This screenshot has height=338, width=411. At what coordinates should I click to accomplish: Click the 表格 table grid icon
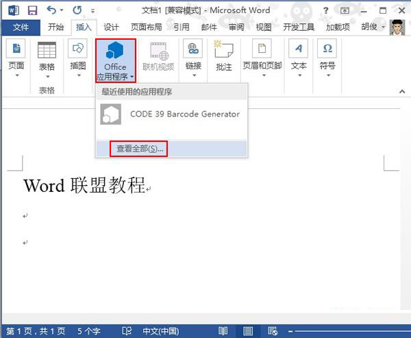pos(47,50)
